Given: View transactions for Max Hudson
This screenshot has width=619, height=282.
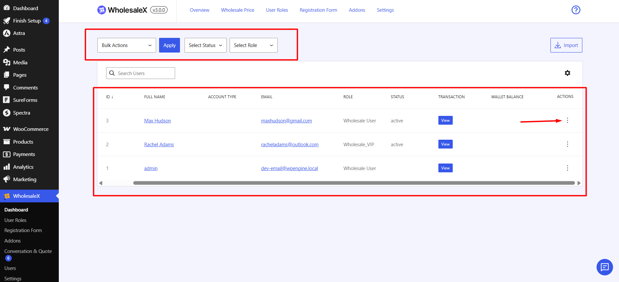Looking at the screenshot, I should point(445,120).
